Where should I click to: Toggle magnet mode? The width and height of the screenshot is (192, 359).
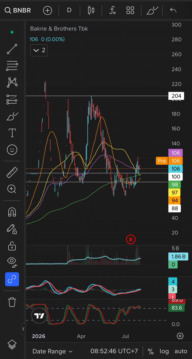12,212
